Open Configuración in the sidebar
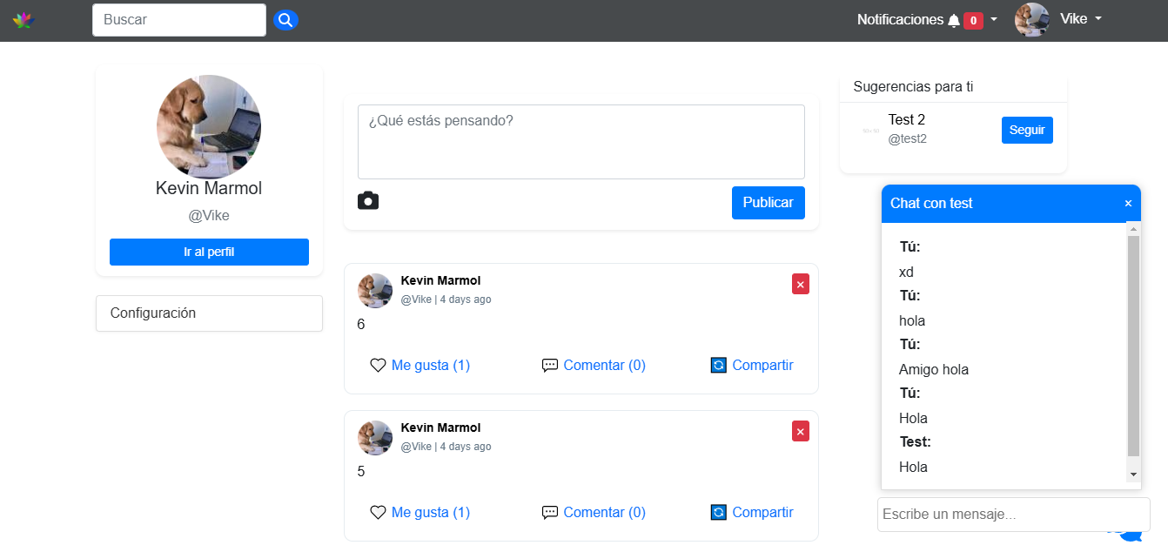1168x552 pixels. coord(209,313)
